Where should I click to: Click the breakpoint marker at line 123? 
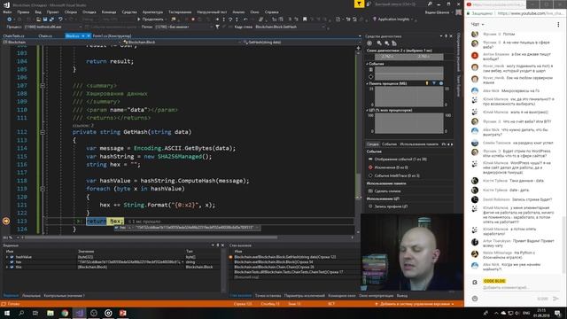click(6, 221)
